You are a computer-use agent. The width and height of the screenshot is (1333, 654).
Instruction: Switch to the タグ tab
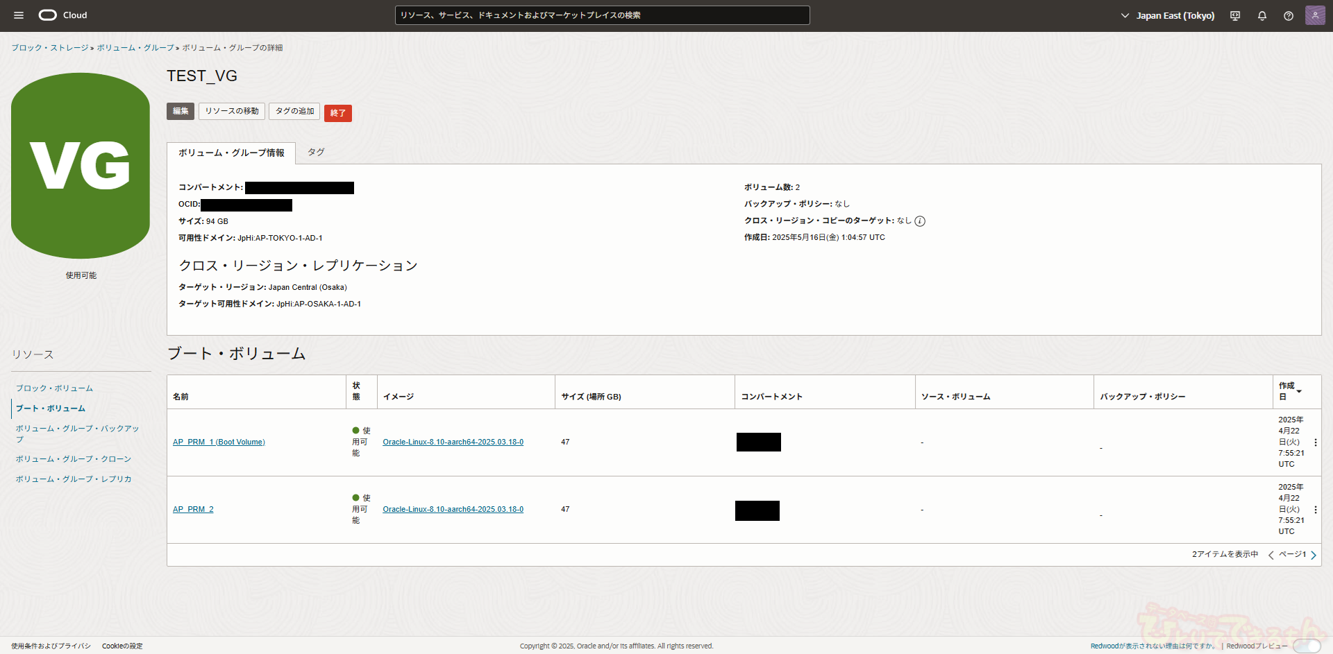point(316,153)
